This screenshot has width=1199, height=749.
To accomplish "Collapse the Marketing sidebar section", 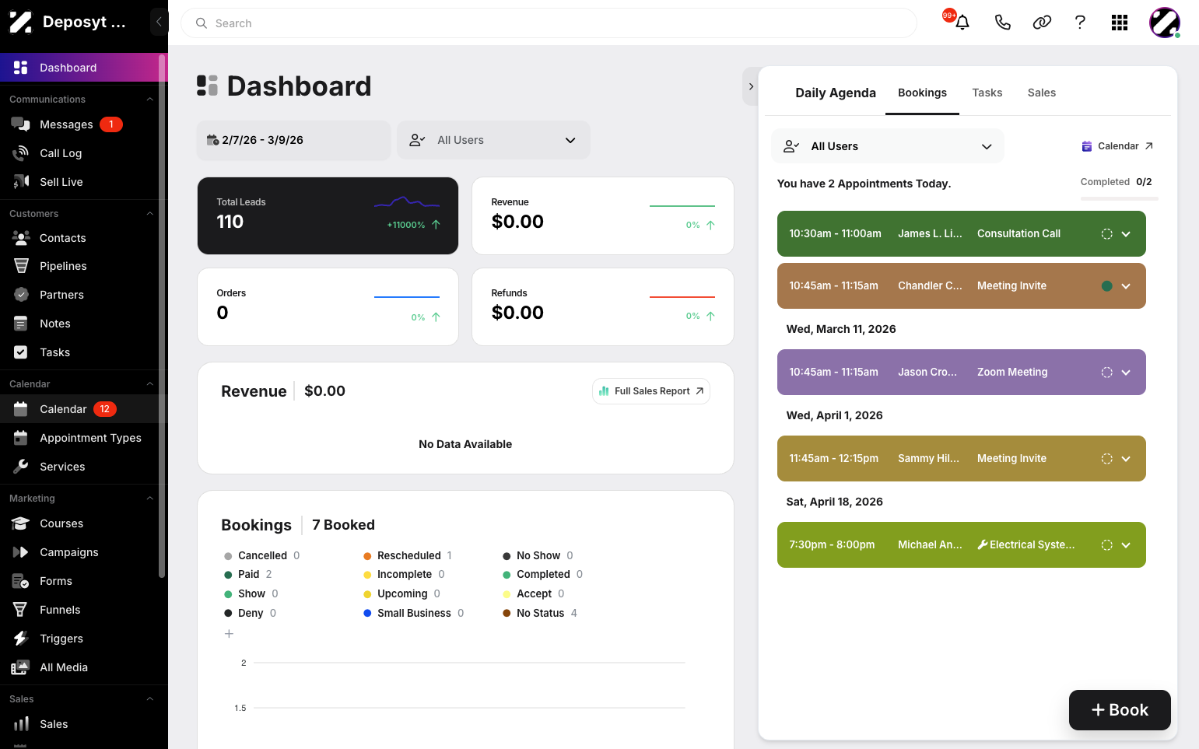I will click(x=149, y=499).
